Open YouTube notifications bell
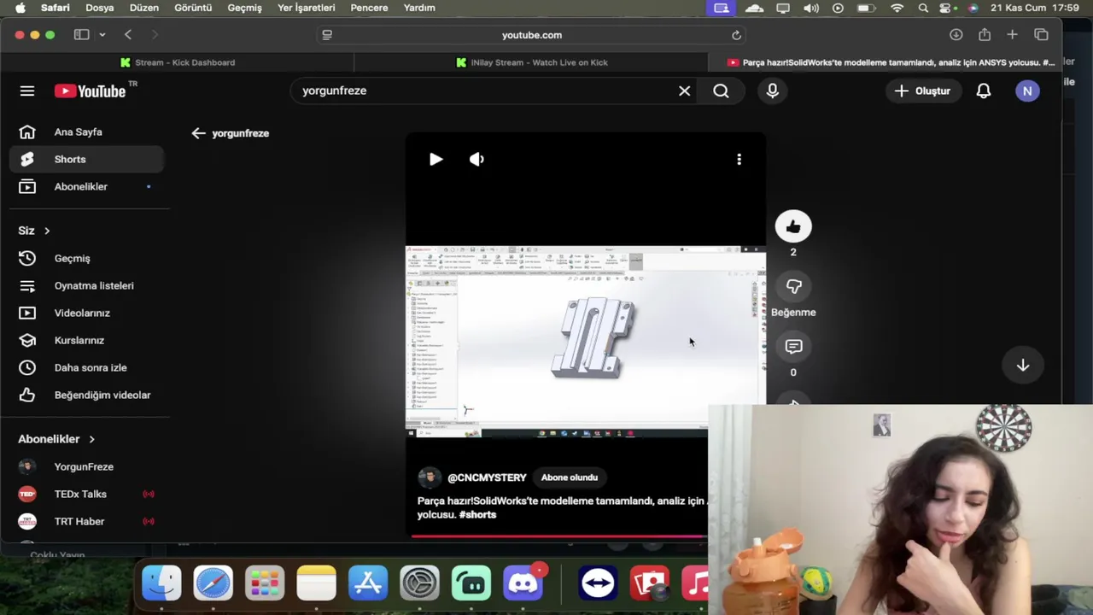 click(x=984, y=91)
